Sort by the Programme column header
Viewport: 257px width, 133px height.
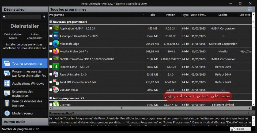[x=97, y=15]
